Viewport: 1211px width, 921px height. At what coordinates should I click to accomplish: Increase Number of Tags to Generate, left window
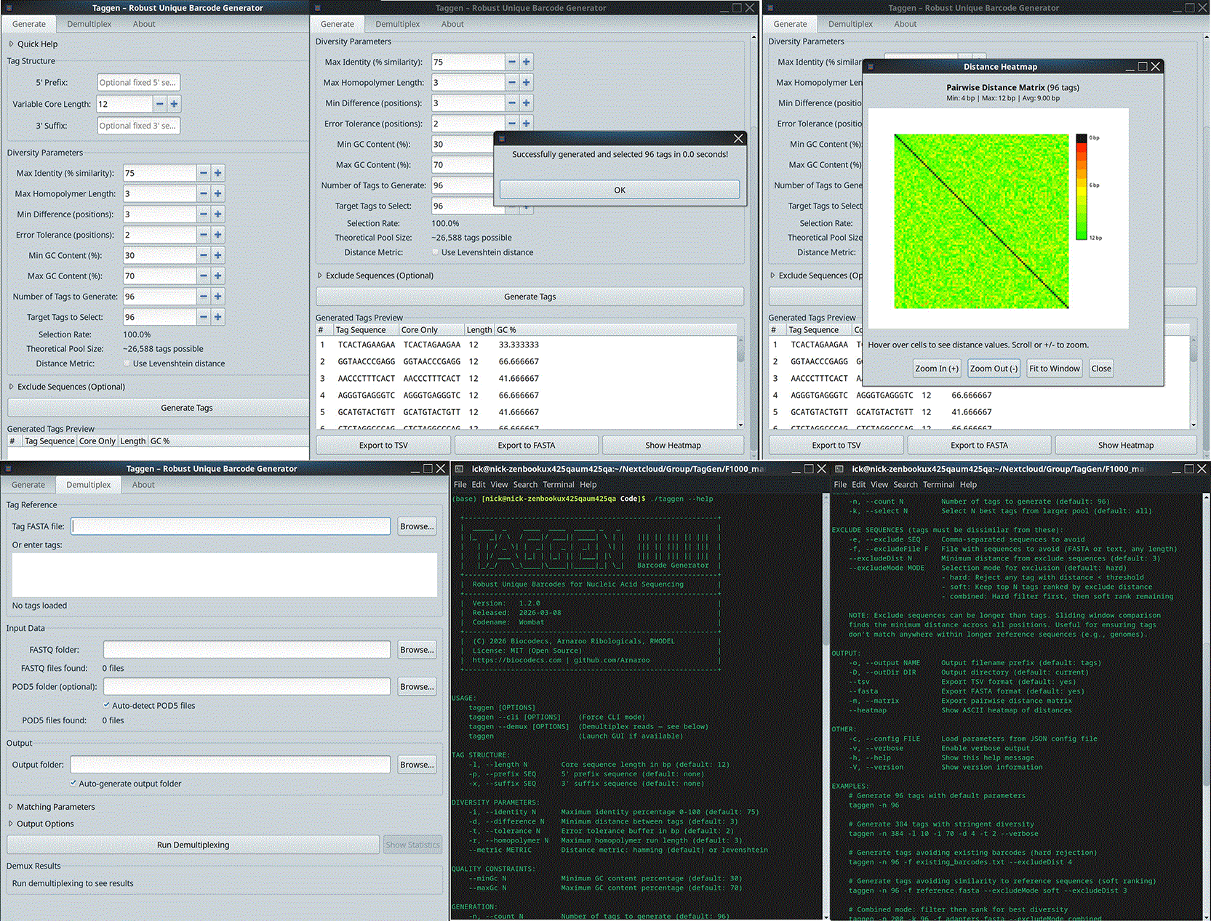pyautogui.click(x=217, y=297)
